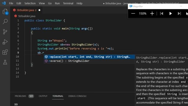188x106 pixels.
Task: Click the notification badge on Explorer icon
Action: 7,13
